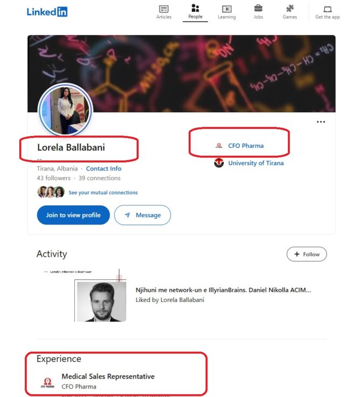The image size is (345, 397).
Task: Open the CFO Pharma company link
Action: click(246, 146)
